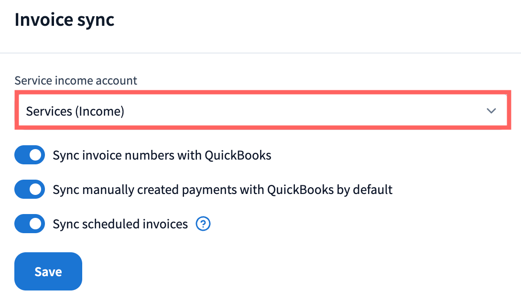The height and width of the screenshot is (301, 521).
Task: Toggle off Sync scheduled invoices switch
Action: click(x=30, y=224)
